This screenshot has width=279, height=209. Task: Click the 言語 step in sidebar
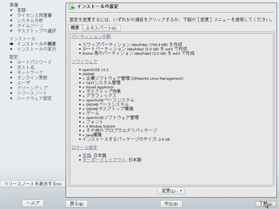(21, 10)
